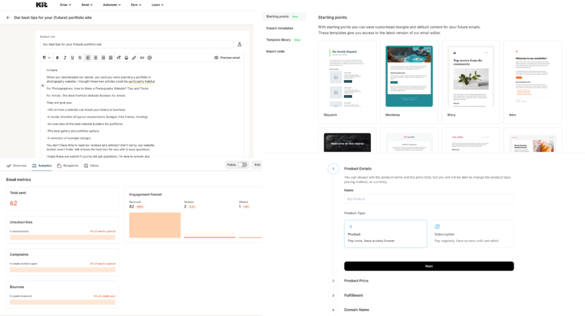Image resolution: width=585 pixels, height=316 pixels.
Task: Choose the Welcome to the course template
Action: point(347,143)
